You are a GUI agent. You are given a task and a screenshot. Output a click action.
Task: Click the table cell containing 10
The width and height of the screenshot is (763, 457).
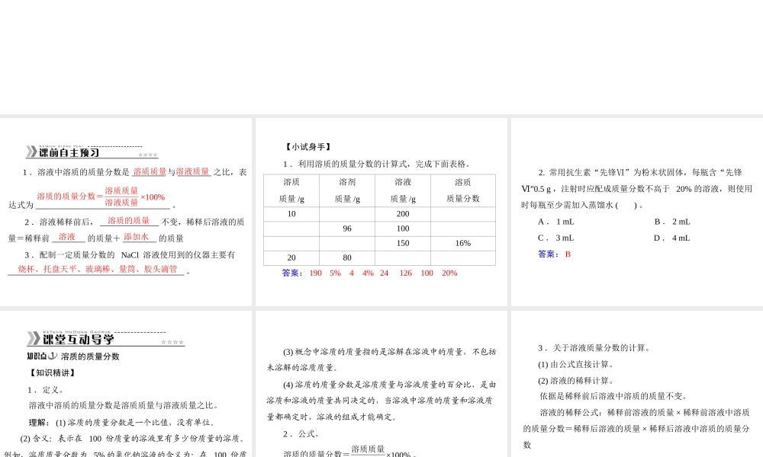[291, 214]
